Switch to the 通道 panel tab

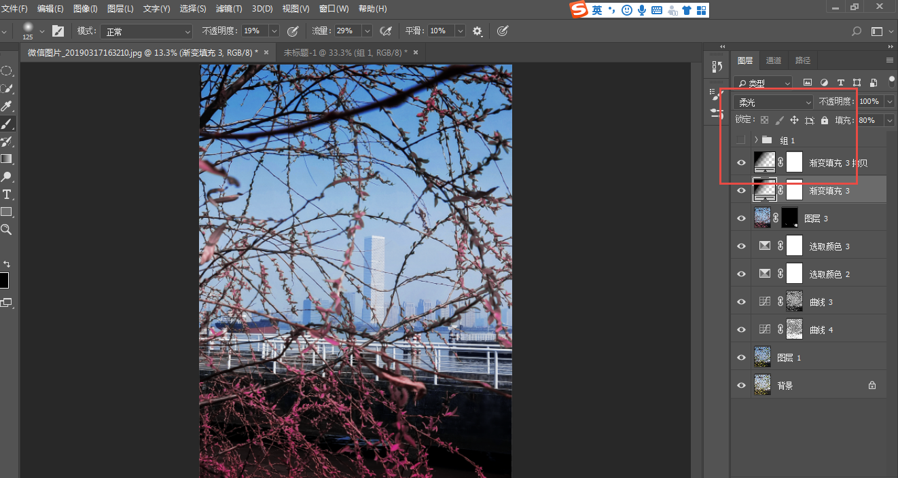click(774, 60)
